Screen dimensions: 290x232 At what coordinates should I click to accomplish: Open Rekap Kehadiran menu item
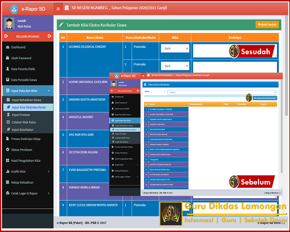tap(28, 182)
